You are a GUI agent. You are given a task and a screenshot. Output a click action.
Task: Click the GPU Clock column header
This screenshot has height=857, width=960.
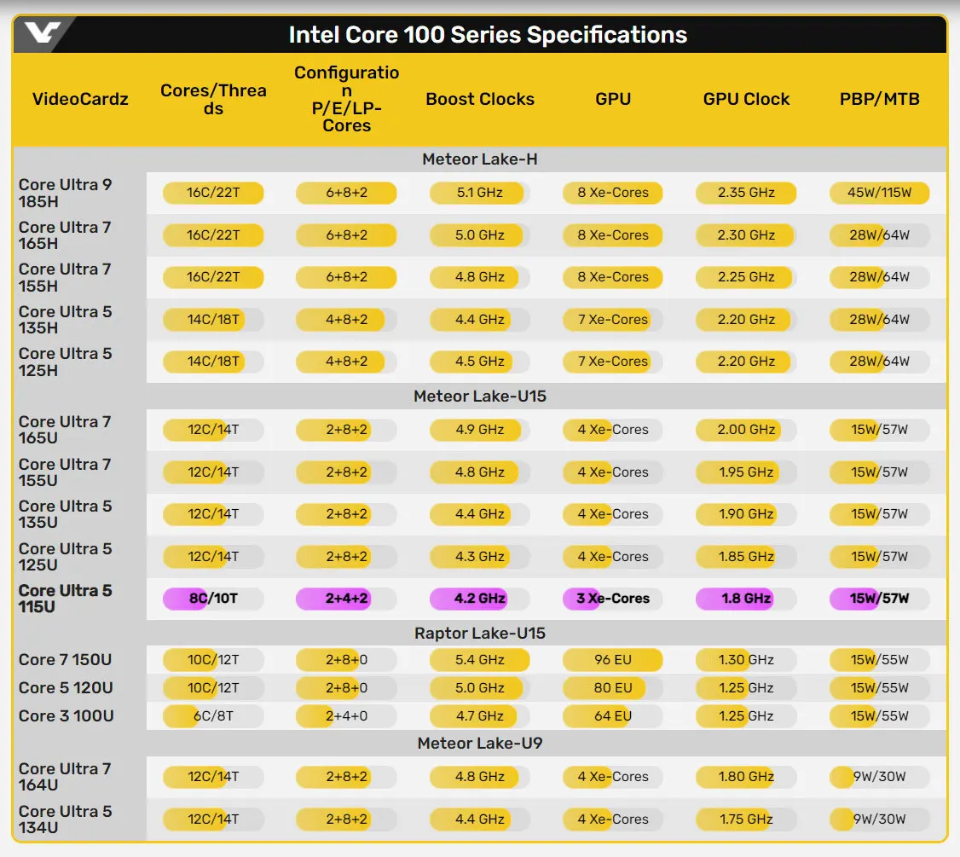coord(746,99)
